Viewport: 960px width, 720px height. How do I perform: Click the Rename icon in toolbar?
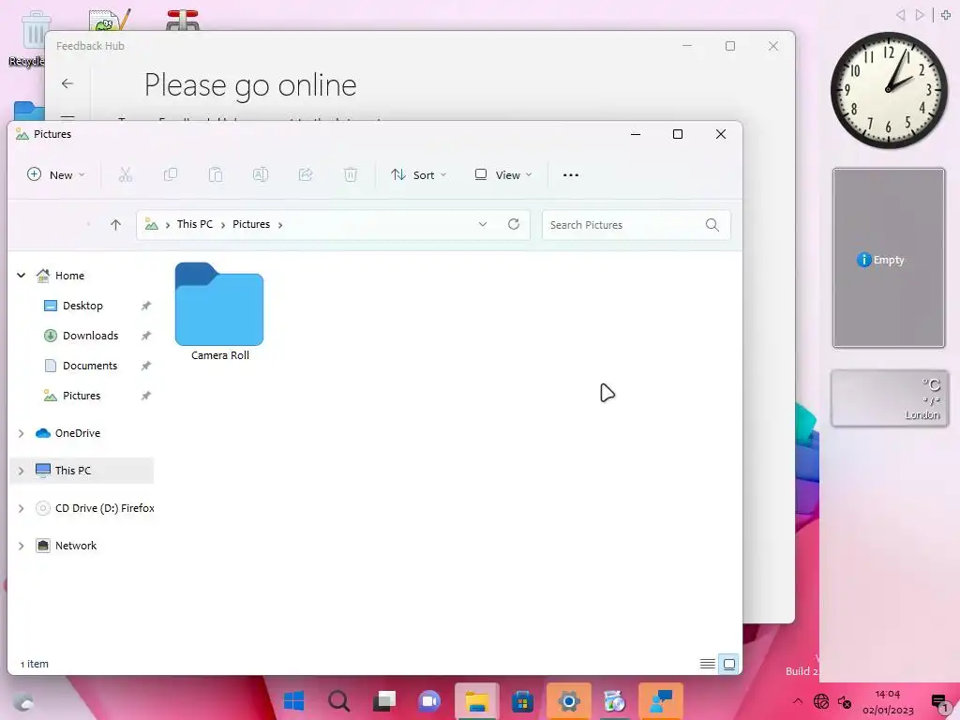pyautogui.click(x=261, y=175)
